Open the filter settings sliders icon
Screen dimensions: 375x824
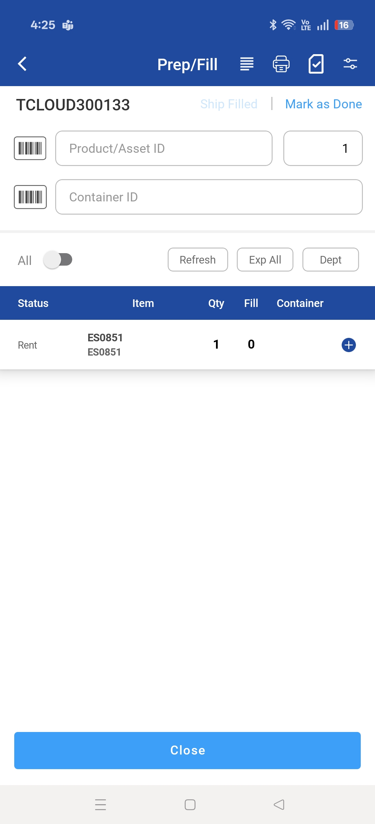(350, 64)
